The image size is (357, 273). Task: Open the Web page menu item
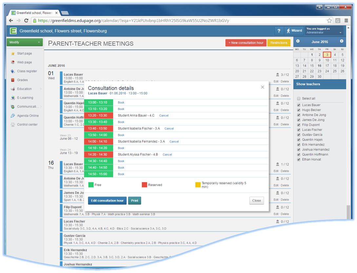click(x=25, y=62)
